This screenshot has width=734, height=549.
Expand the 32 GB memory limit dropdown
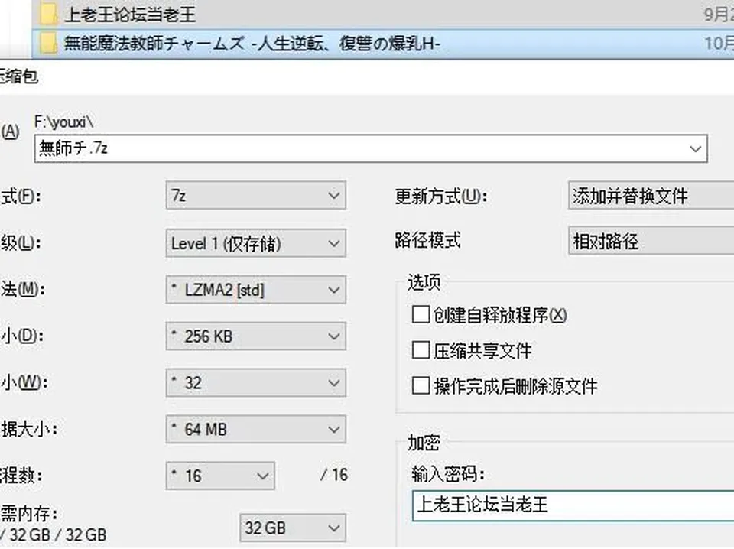pos(293,528)
